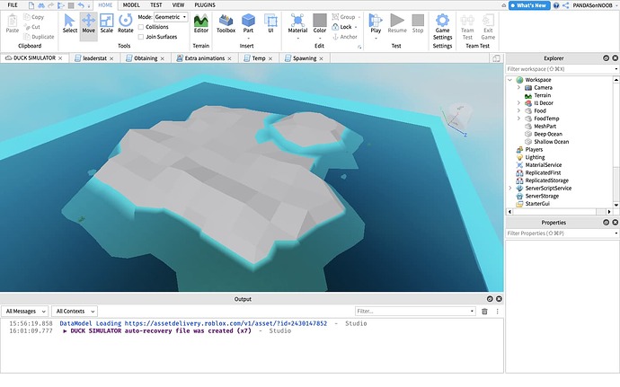Expand the ServerScriptService node
This screenshot has height=387, width=620.
coord(510,189)
